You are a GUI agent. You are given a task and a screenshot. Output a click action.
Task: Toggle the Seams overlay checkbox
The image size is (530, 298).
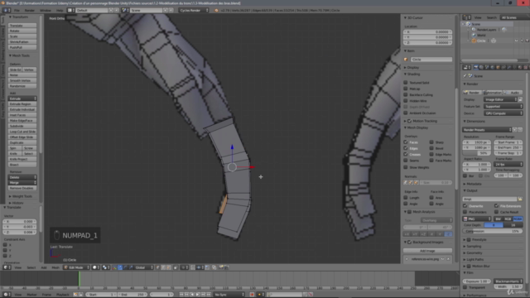[x=406, y=161]
